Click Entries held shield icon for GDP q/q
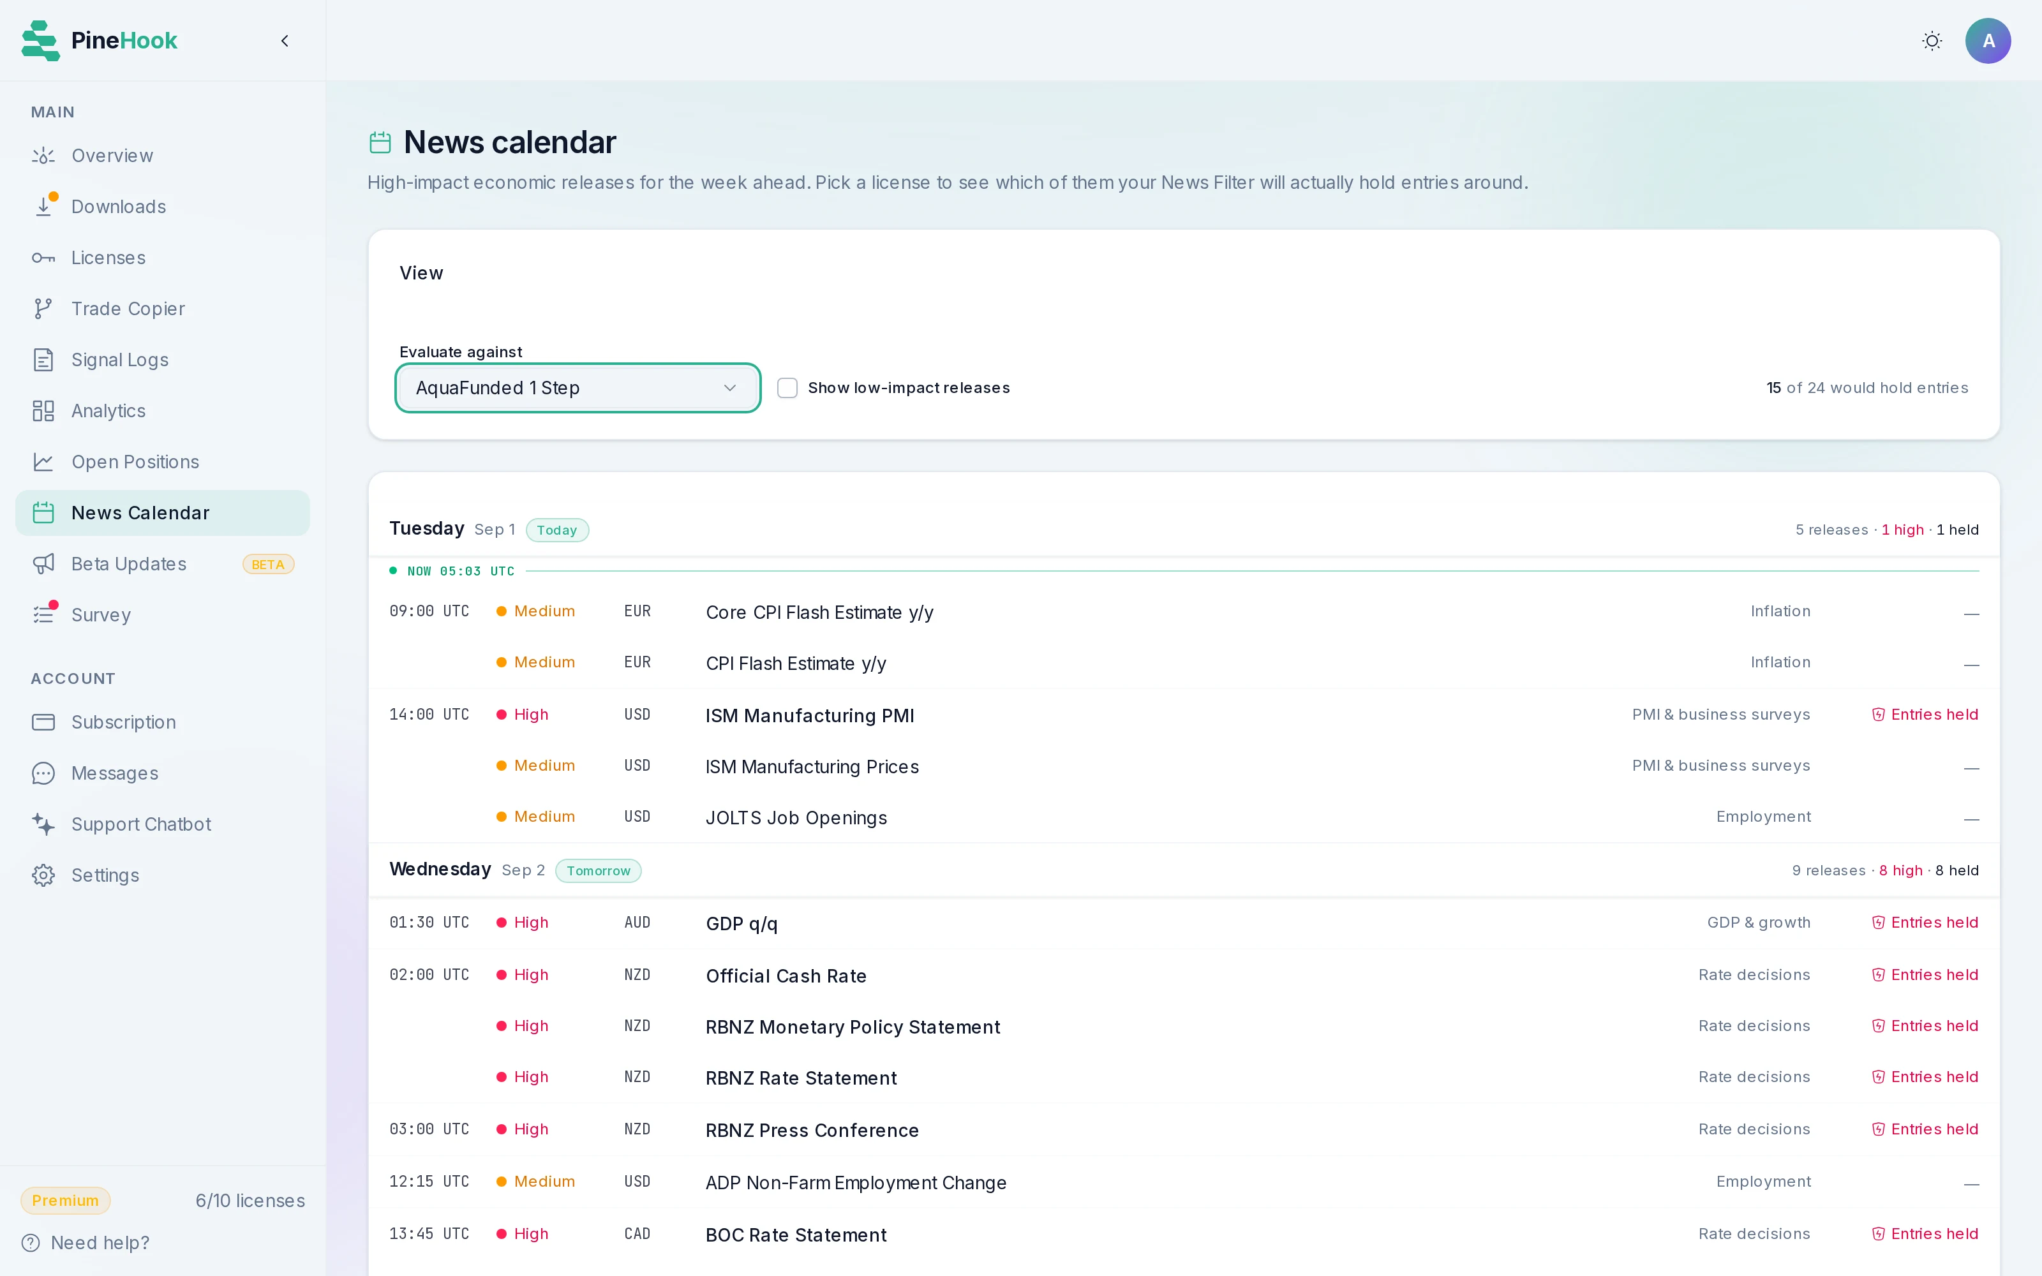The height and width of the screenshot is (1276, 2042). pos(1878,923)
